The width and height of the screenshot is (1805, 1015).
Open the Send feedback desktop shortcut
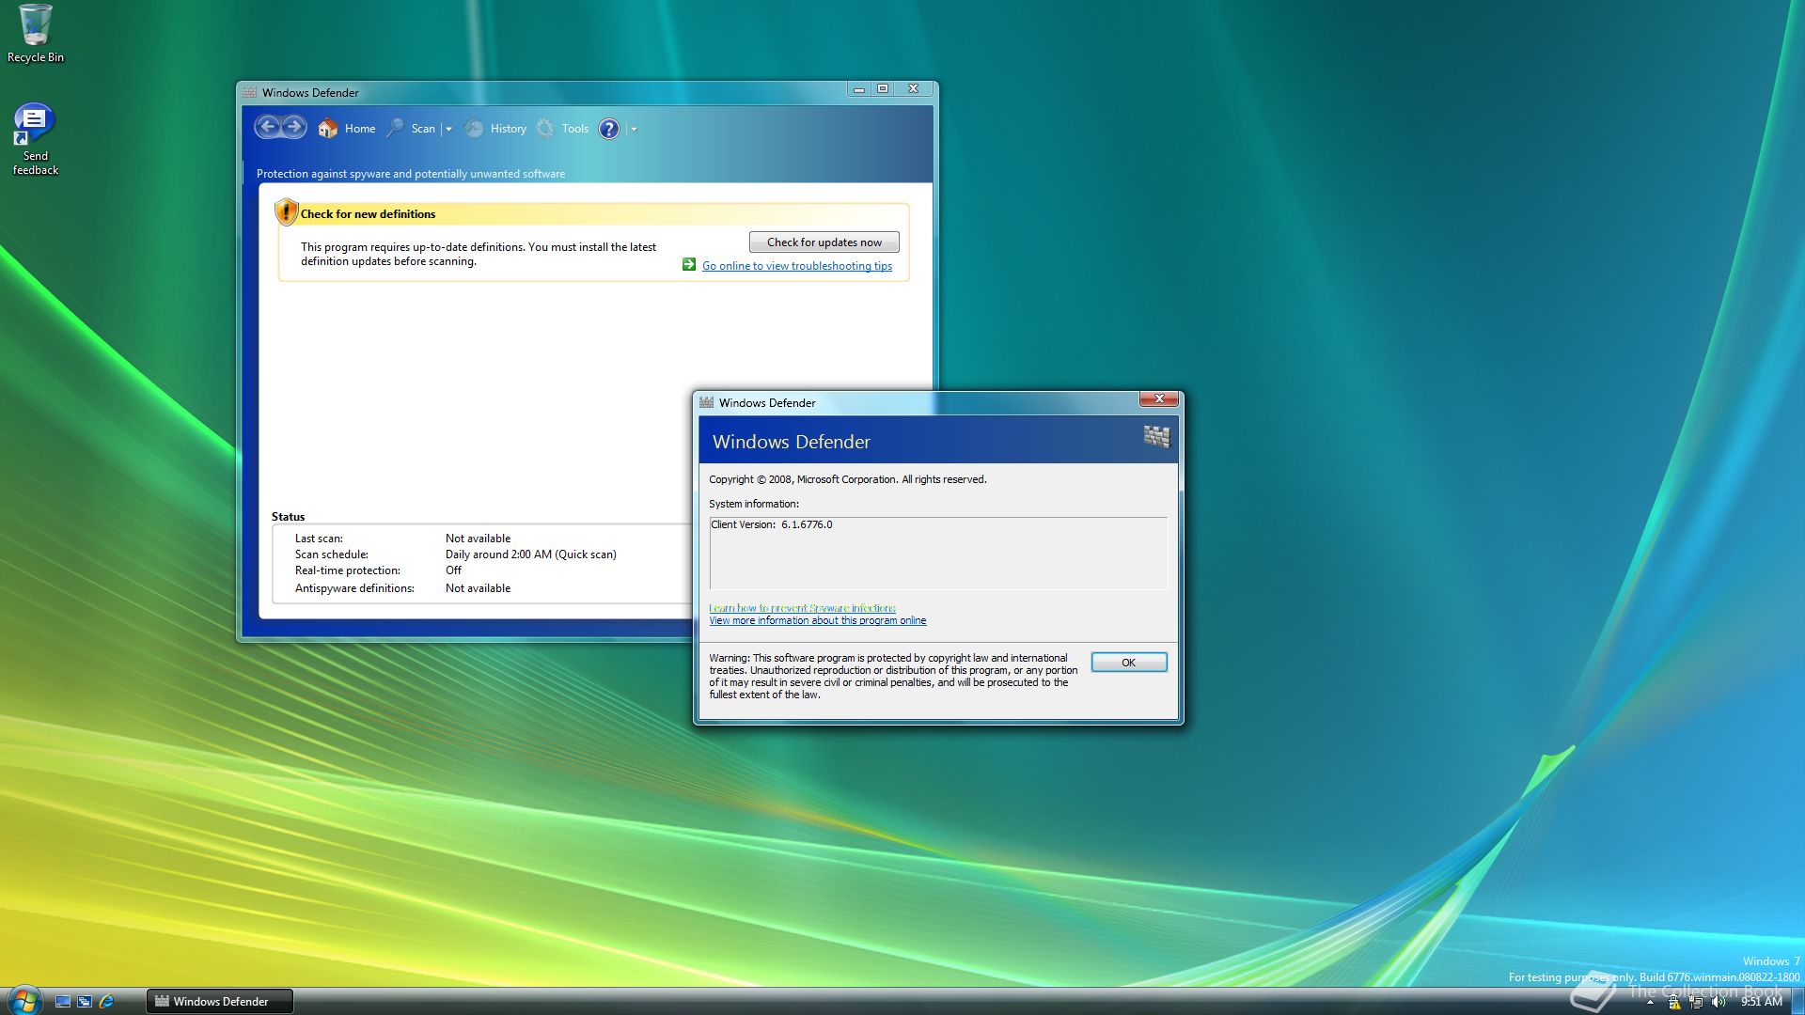pyautogui.click(x=36, y=139)
